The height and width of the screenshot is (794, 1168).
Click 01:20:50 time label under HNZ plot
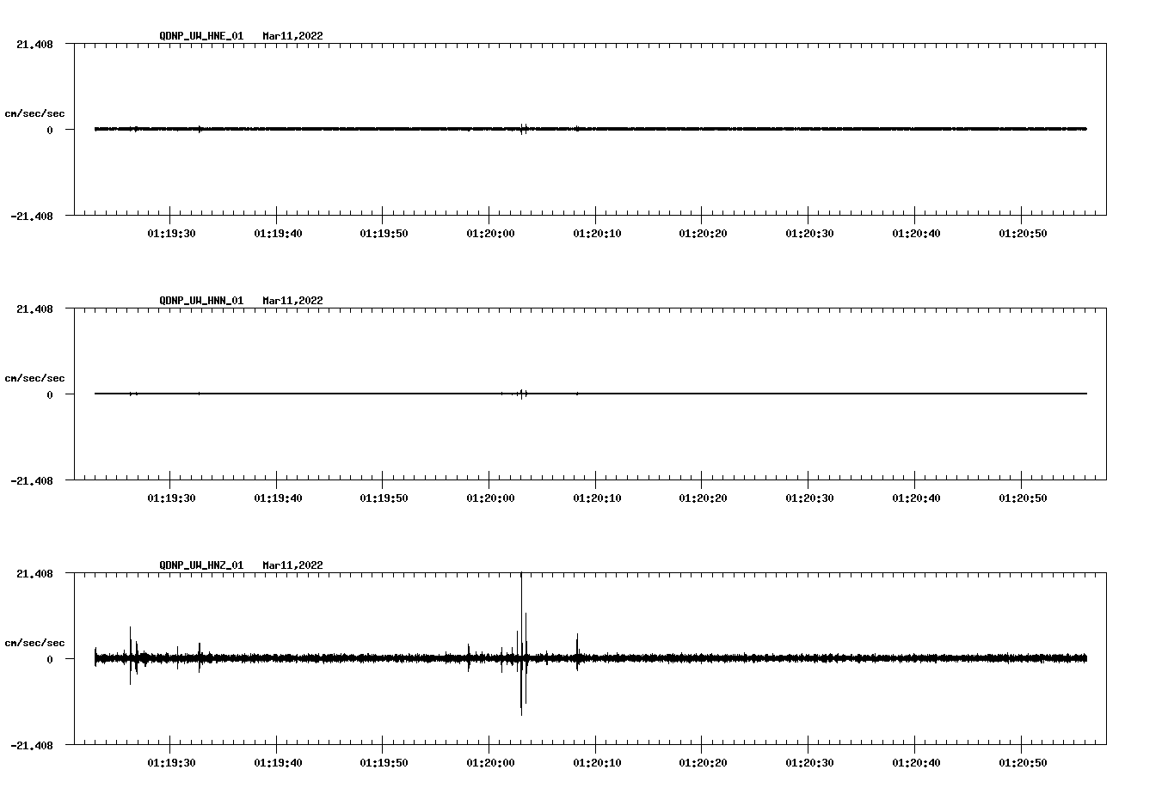pyautogui.click(x=1022, y=763)
